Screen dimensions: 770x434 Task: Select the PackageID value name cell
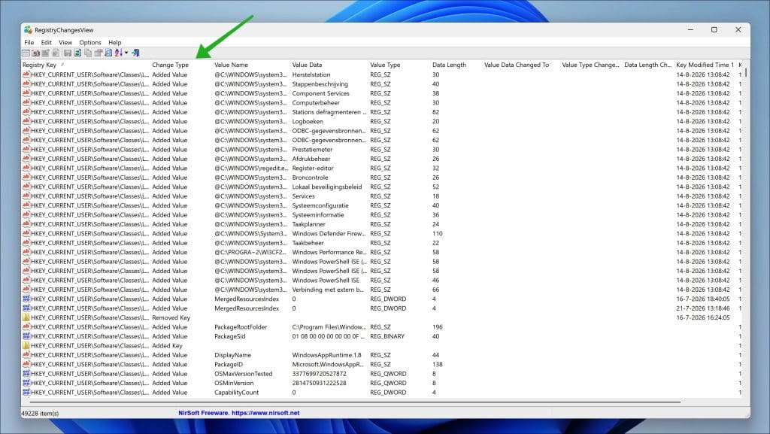[229, 364]
